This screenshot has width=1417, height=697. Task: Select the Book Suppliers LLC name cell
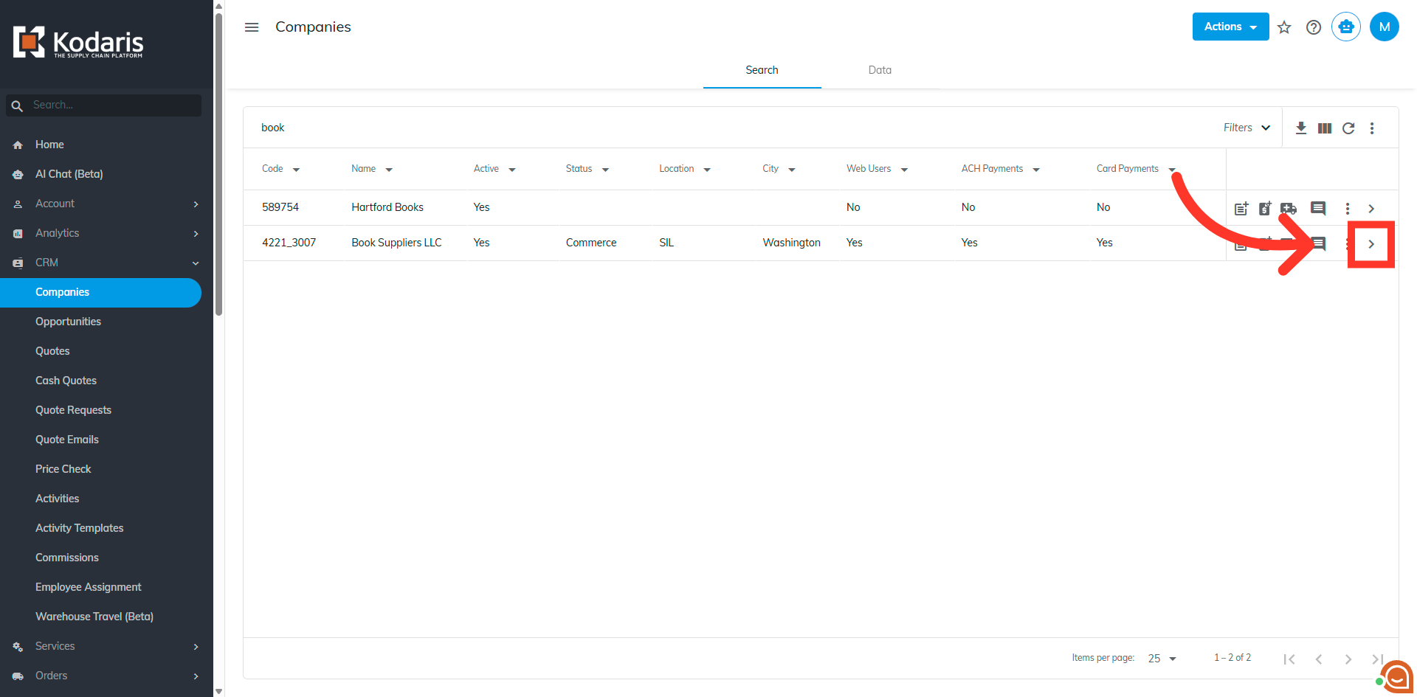coord(396,243)
